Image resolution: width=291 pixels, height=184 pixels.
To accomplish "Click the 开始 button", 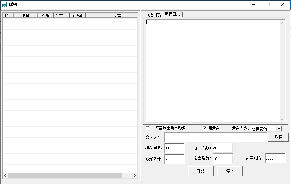I will point(201,171).
